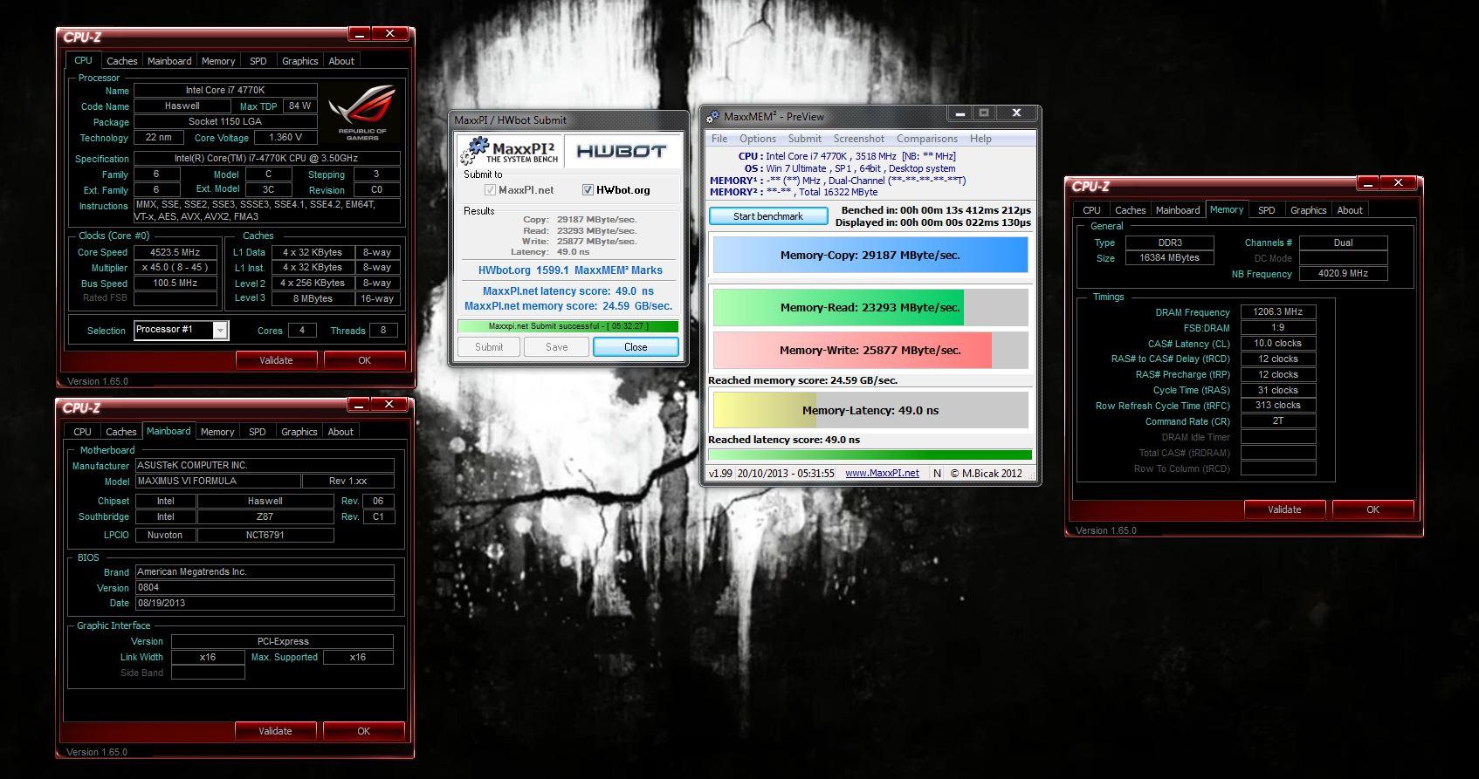Click the DRAM Frequency 1206.3 MHz value

(1277, 311)
